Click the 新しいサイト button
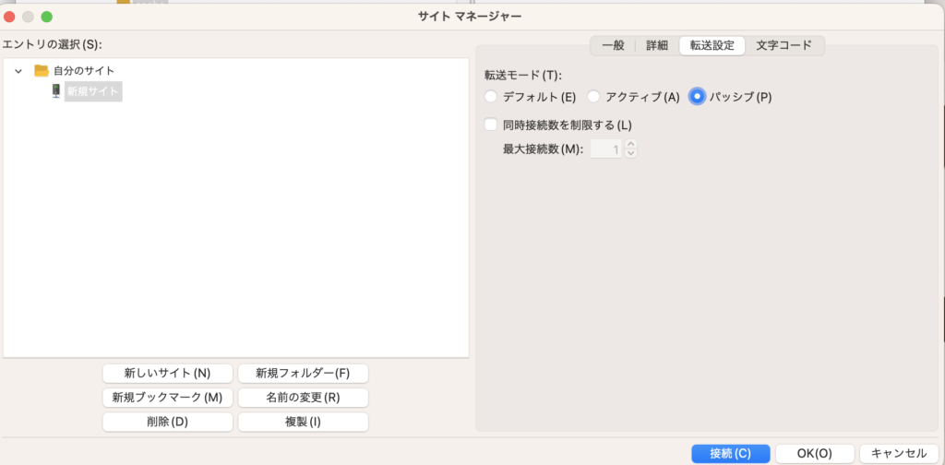The image size is (945, 465). click(167, 374)
